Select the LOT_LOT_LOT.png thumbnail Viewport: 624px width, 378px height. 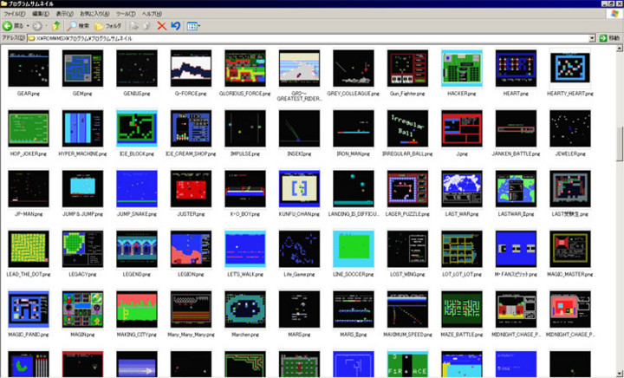coord(462,249)
